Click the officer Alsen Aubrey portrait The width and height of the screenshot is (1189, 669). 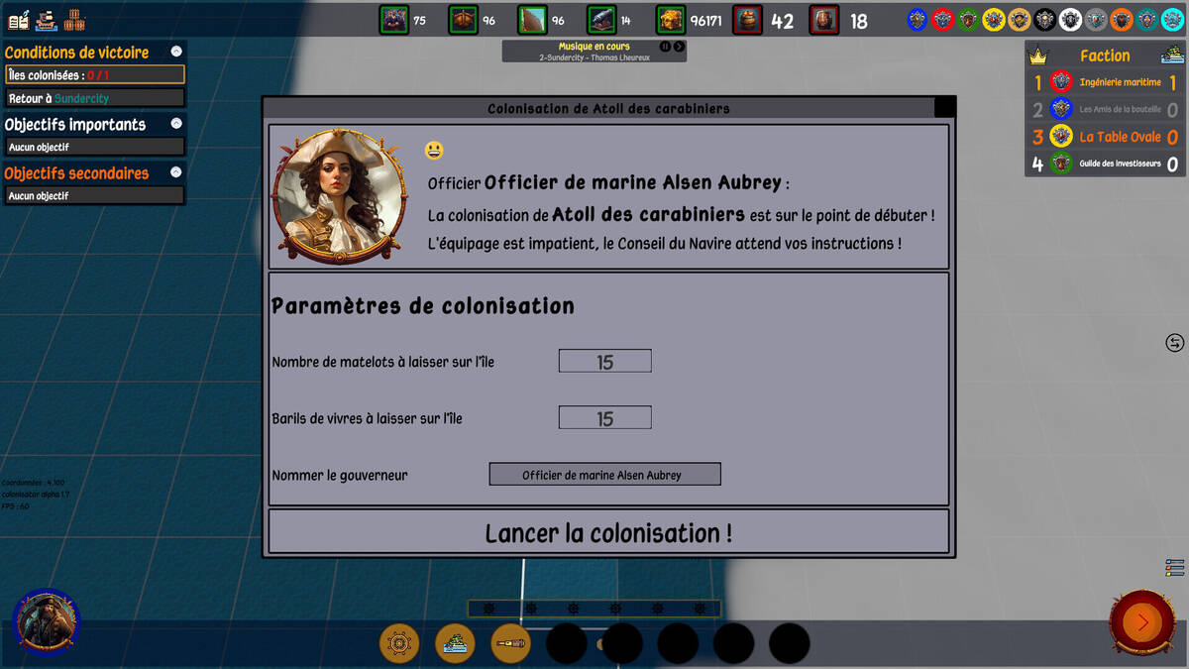(x=339, y=196)
